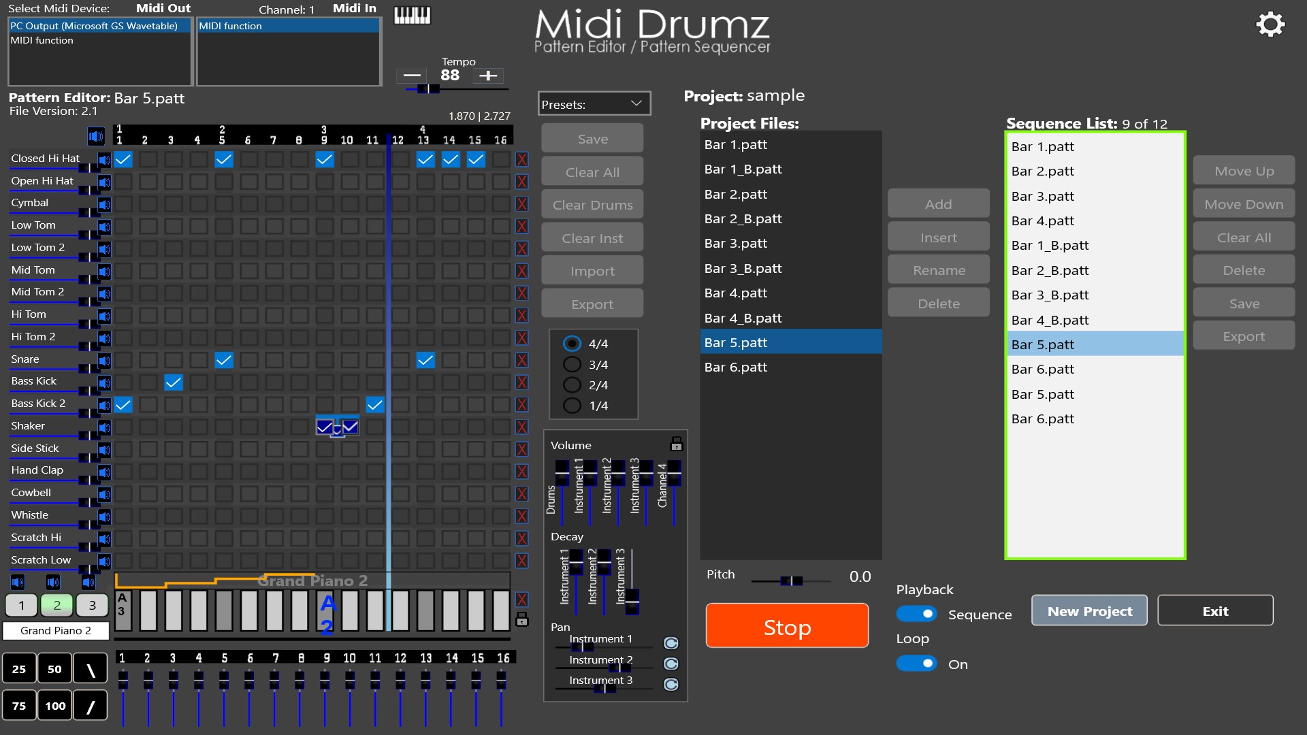
Task: Select Bar 2.patt in Sequence List
Action: coord(1095,171)
